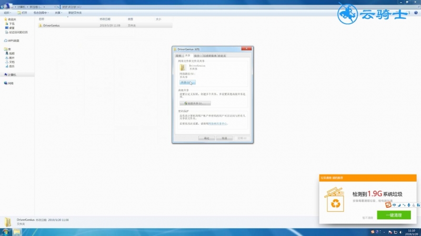Screen dimensions: 421x236
Task: Select 桌面 in navigation pane
Action: tap(10, 28)
